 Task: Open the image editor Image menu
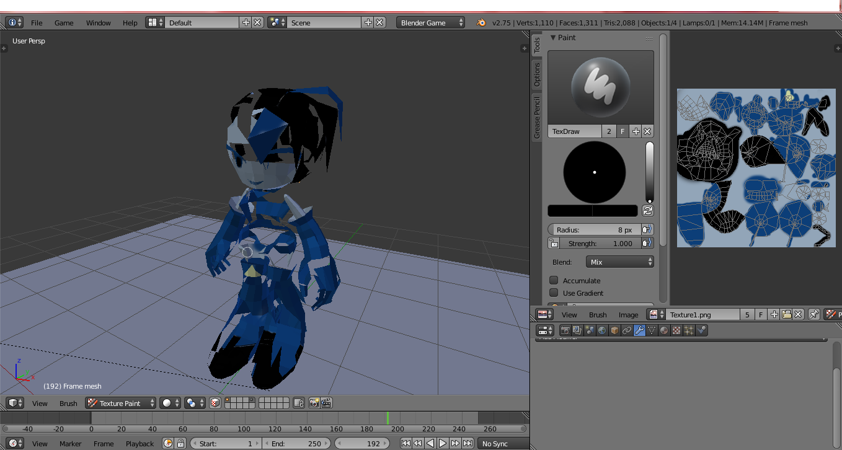pos(628,314)
